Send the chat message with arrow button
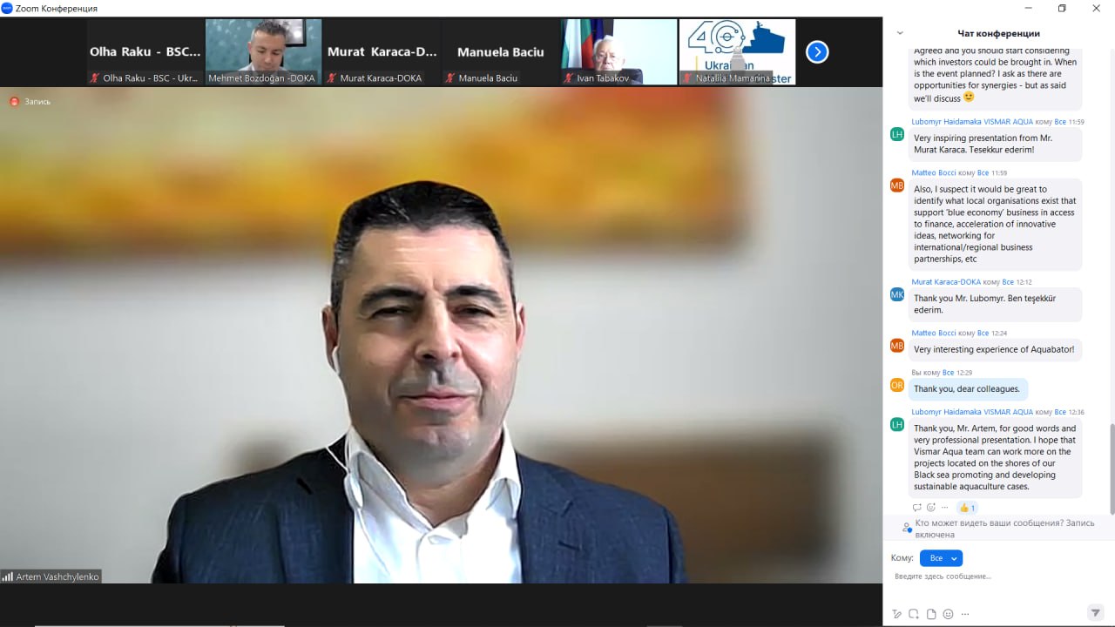Screen dimensions: 1115x627 [1095, 613]
